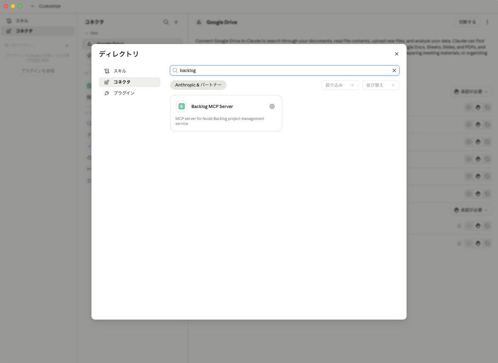Switch to プラグイン tab in the directory
The height and width of the screenshot is (363, 498).
pyautogui.click(x=129, y=93)
